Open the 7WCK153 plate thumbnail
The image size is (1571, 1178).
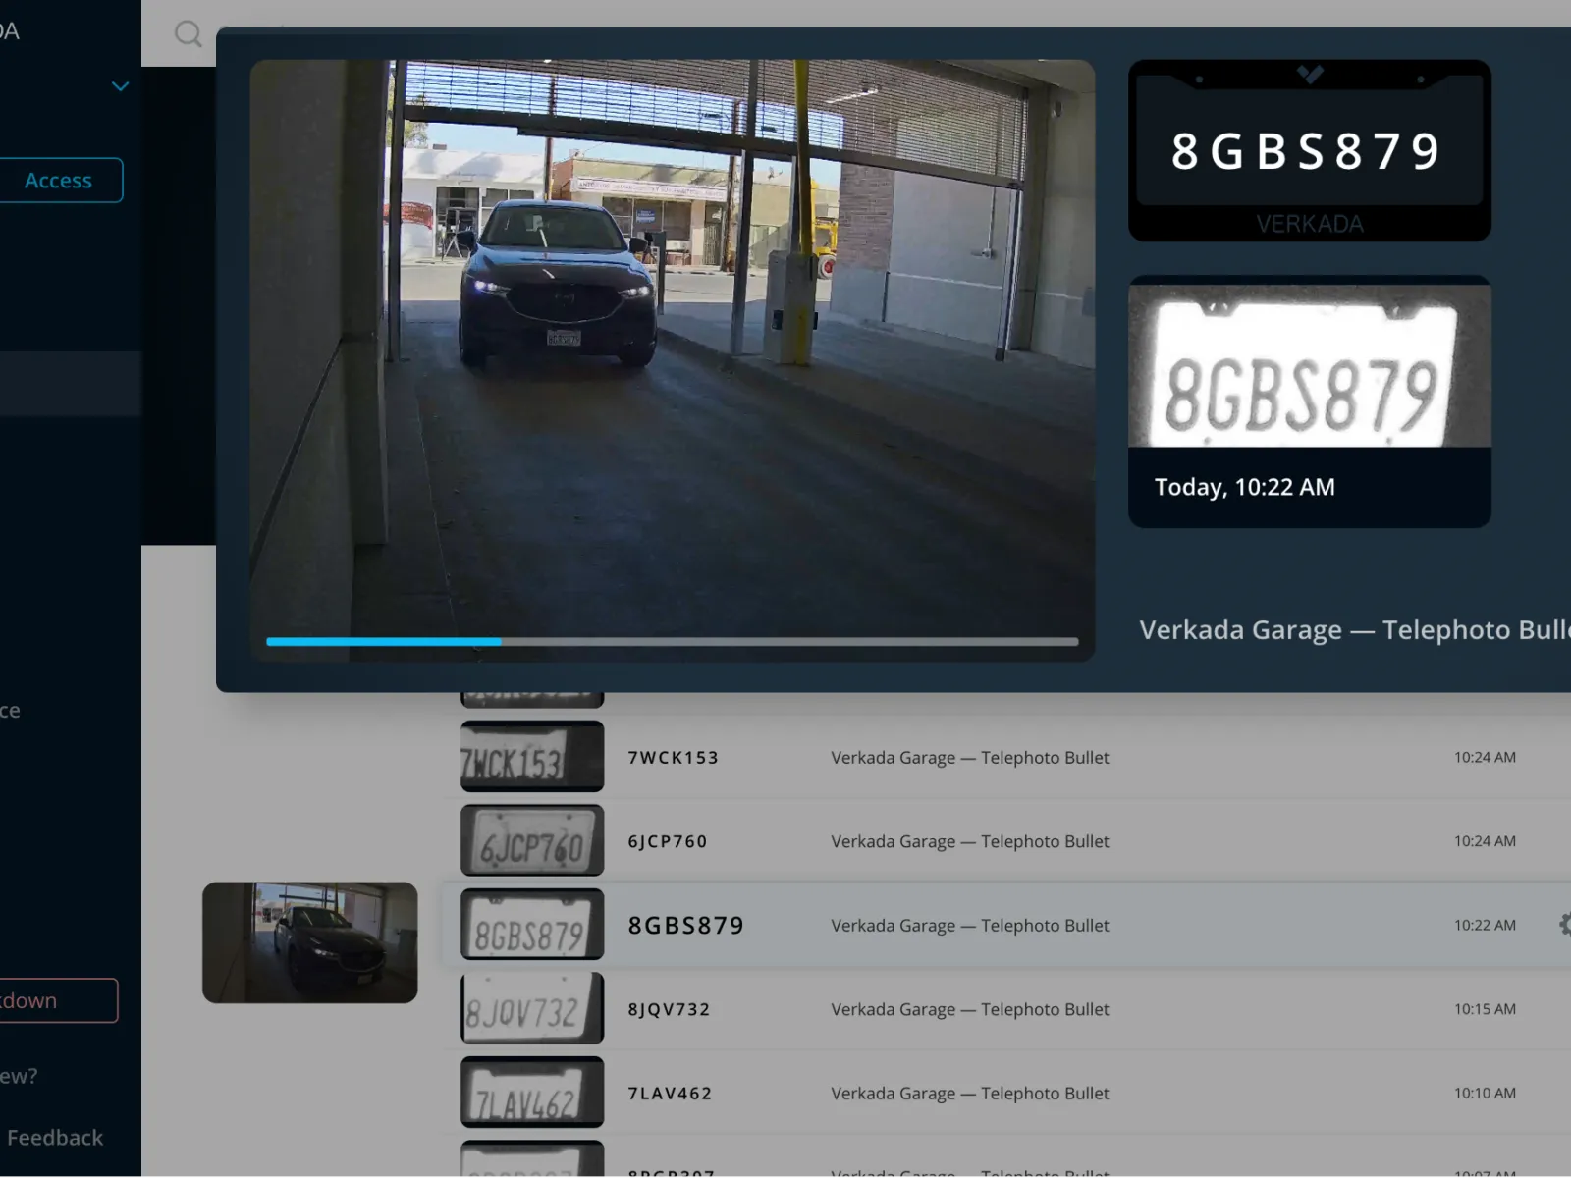[532, 757]
